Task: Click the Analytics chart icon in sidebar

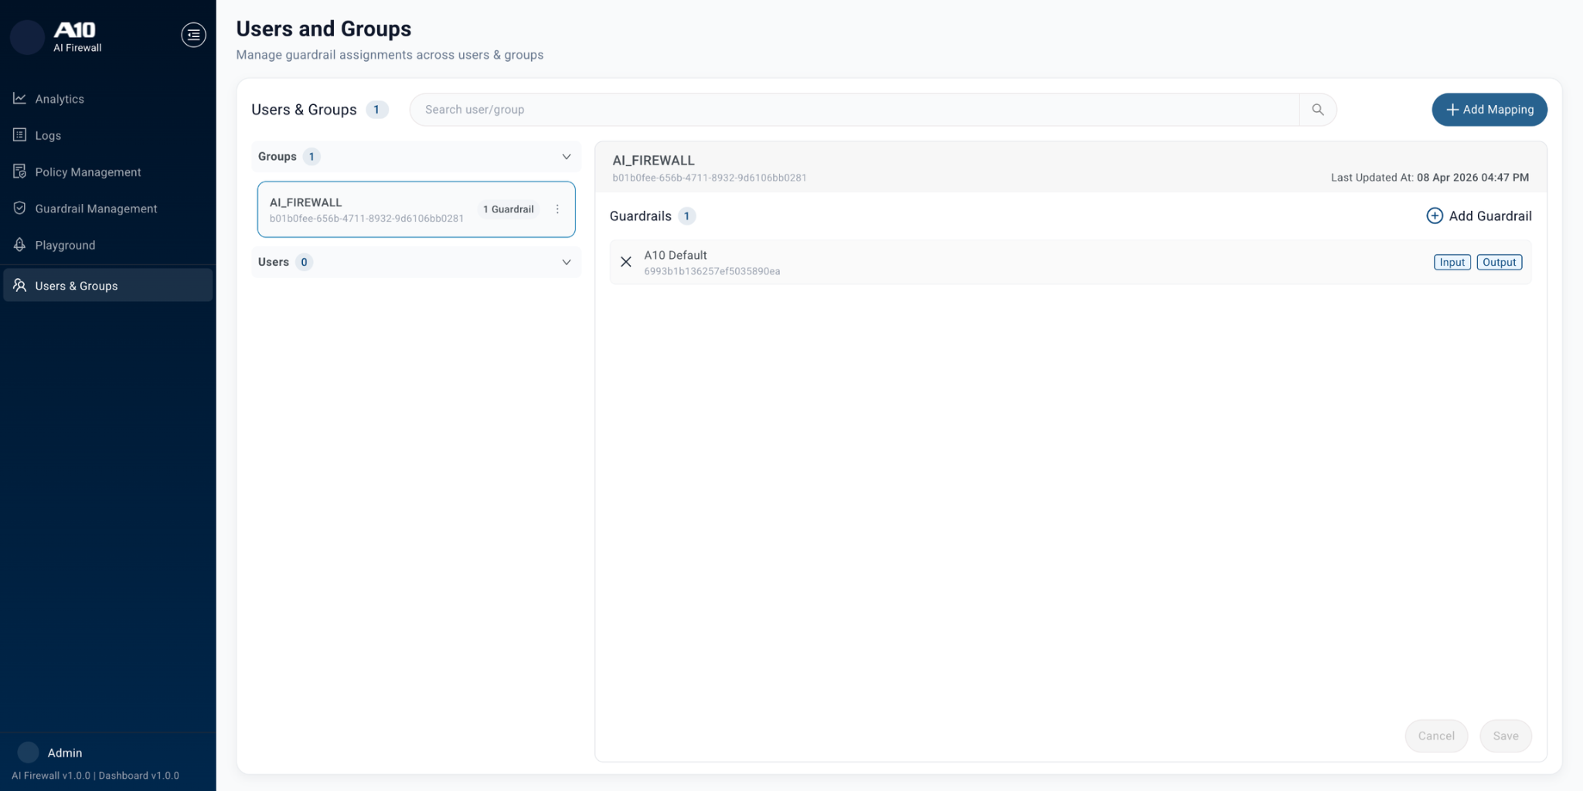Action: coord(19,99)
